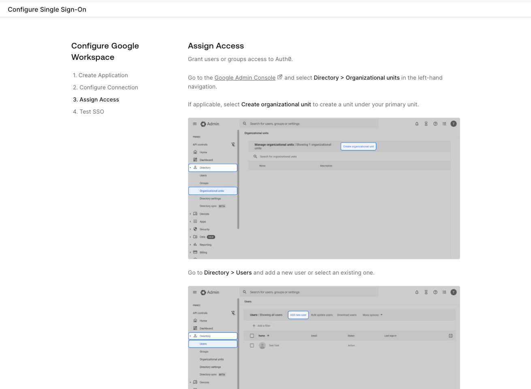Click the "Assign Access" section heading

[x=216, y=46]
